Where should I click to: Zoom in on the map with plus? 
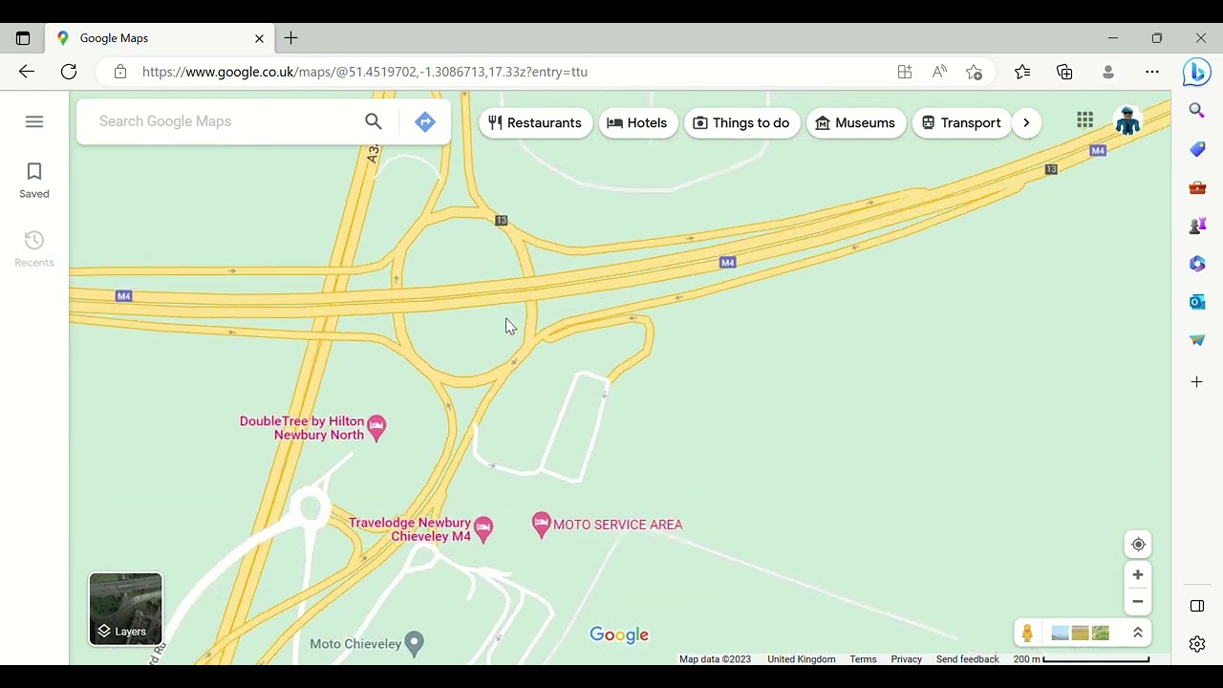coord(1137,575)
